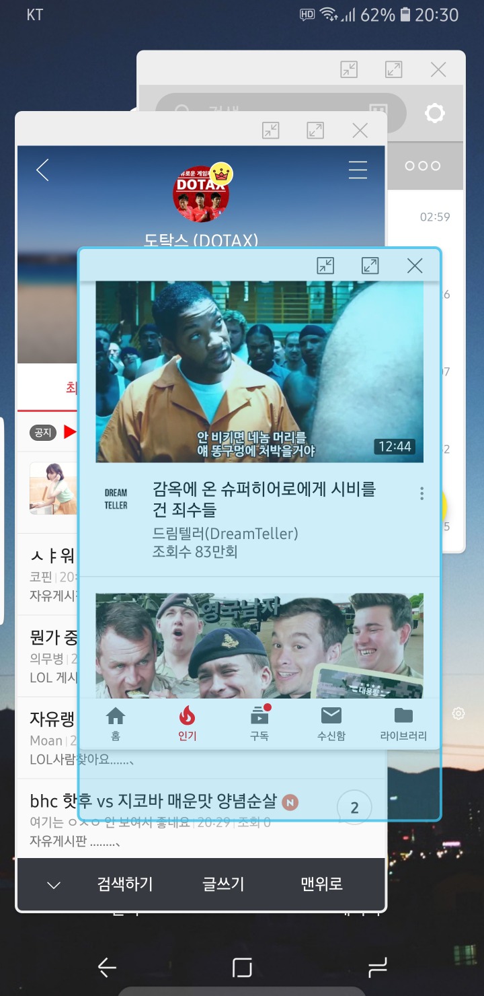484x996 pixels.
Task: Close the DOTAX cafe pop-up window
Action: [x=360, y=131]
